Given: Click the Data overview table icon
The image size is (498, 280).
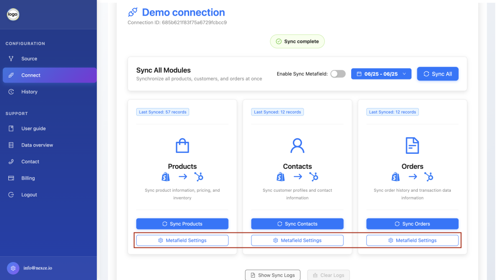Looking at the screenshot, I should coord(11,145).
